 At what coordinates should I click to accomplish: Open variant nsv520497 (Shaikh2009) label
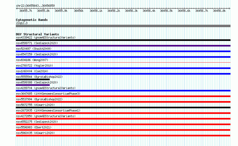(34, 49)
